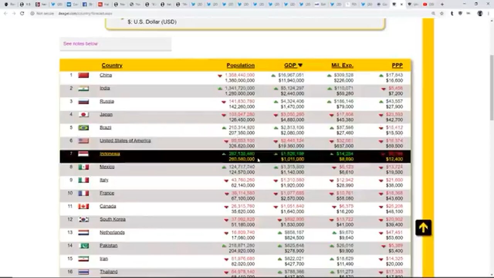The height and width of the screenshot is (278, 494).
Task: Close the active tab with its X
Action: (402, 4)
